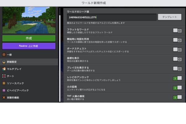Click the green 作成 button
The height and width of the screenshot is (124, 186).
(x=29, y=38)
